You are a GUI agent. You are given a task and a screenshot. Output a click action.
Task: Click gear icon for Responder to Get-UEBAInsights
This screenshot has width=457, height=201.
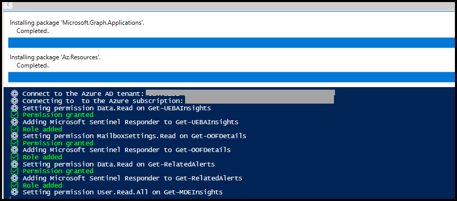(x=14, y=122)
